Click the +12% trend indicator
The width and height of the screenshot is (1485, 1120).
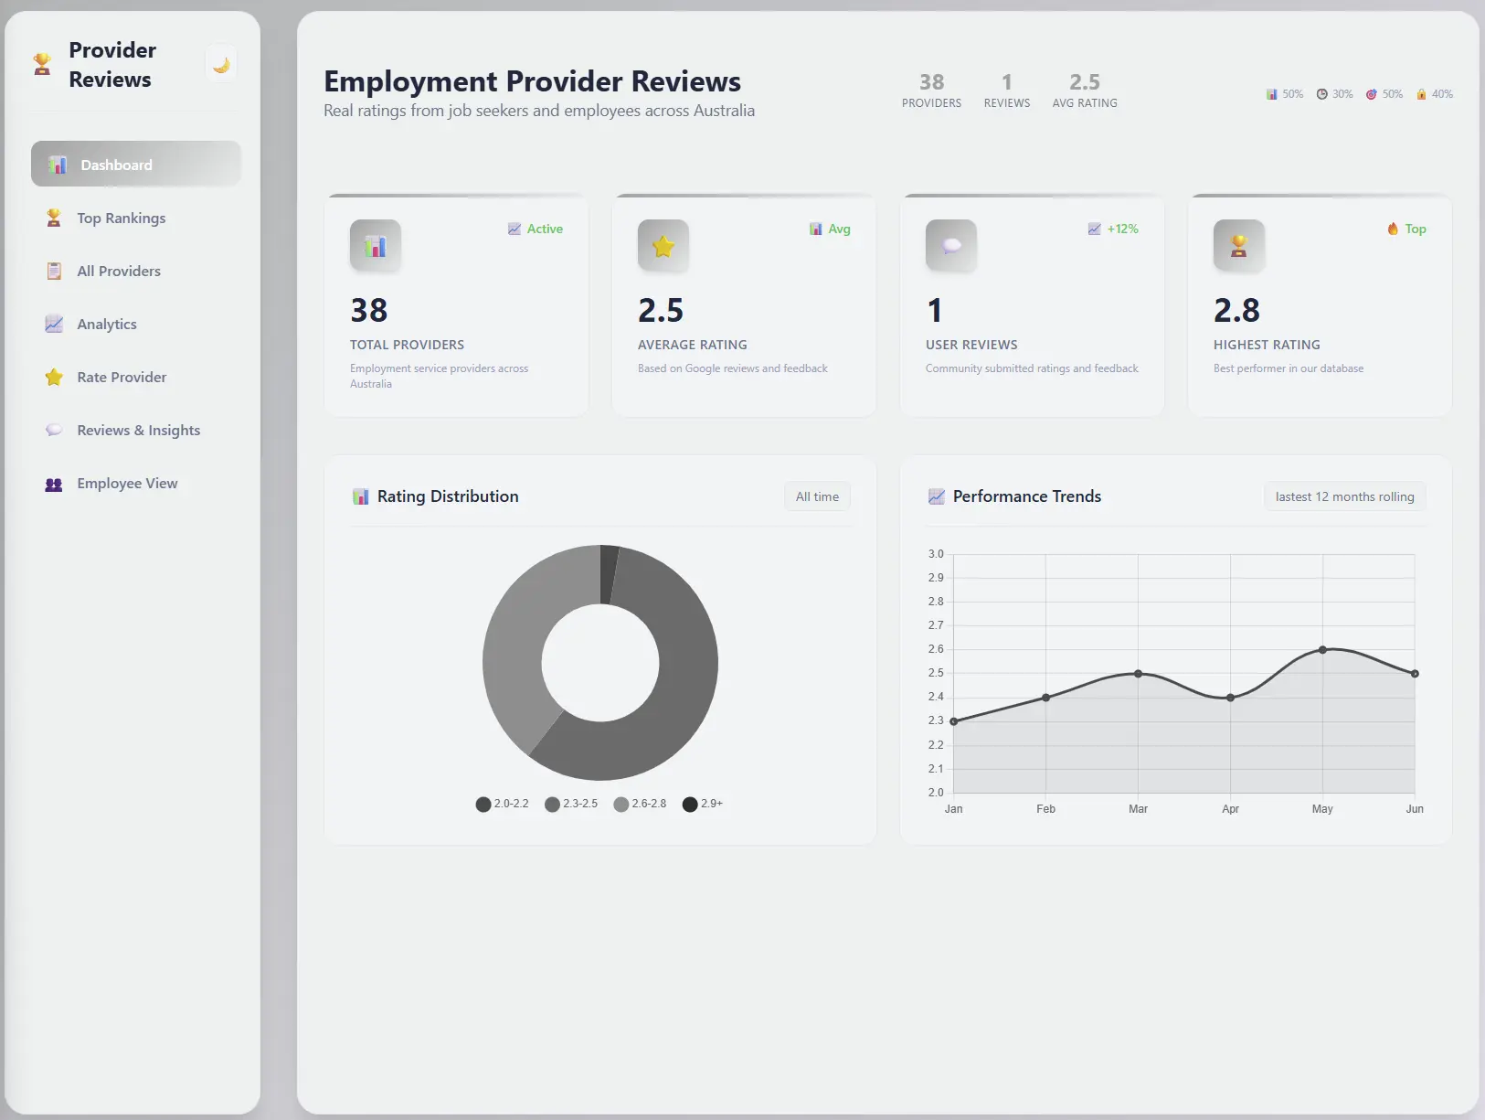click(x=1114, y=229)
